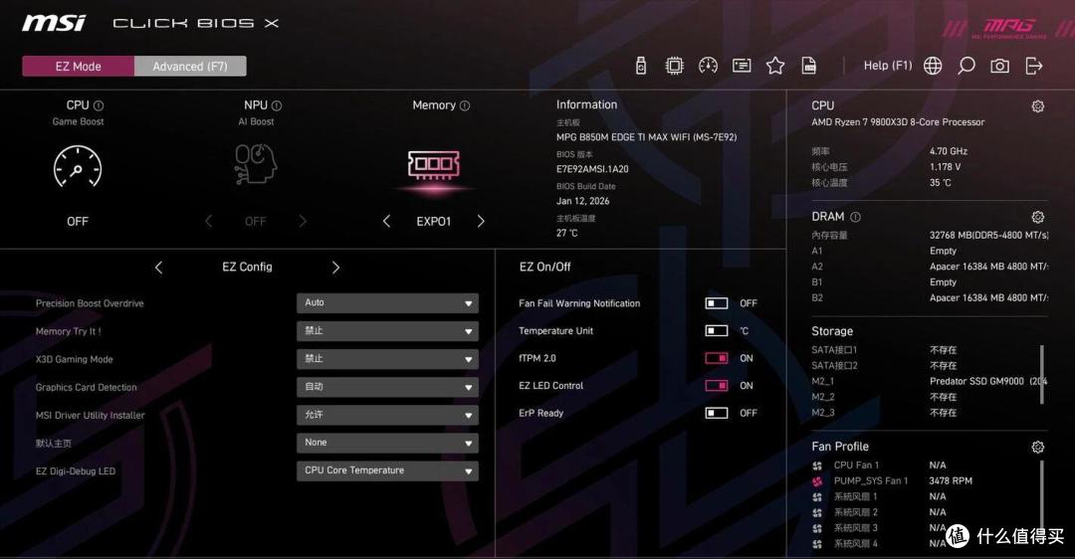The image size is (1075, 559).
Task: Open the performance gauge icon in toolbar
Action: pyautogui.click(x=709, y=66)
